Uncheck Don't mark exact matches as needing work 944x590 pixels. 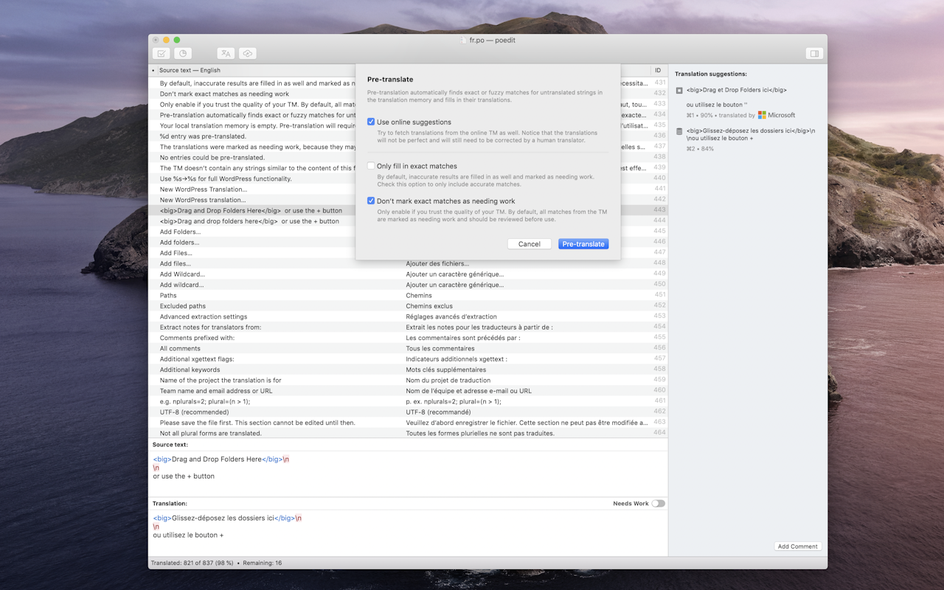point(371,201)
